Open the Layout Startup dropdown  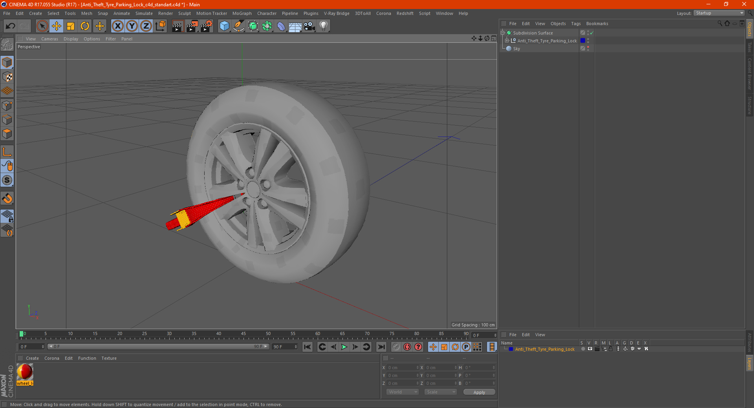pyautogui.click(x=719, y=13)
